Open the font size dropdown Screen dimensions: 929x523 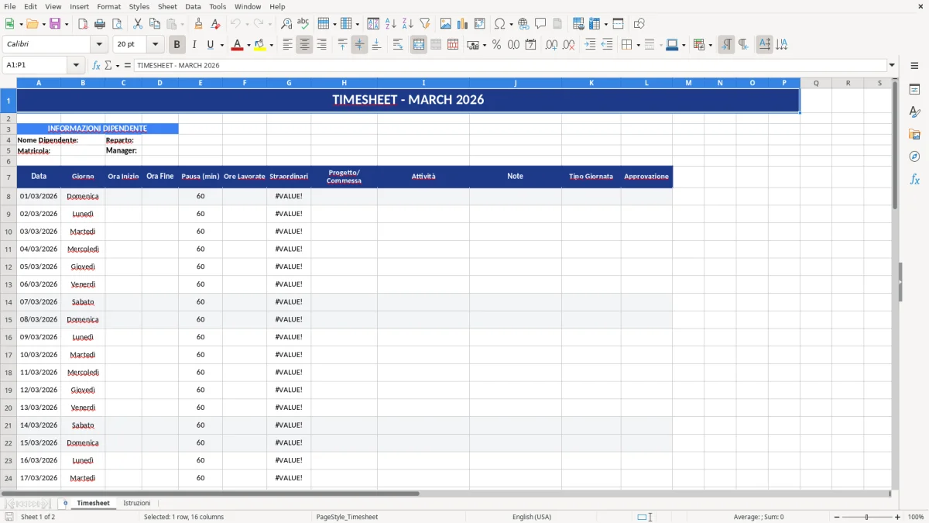154,44
